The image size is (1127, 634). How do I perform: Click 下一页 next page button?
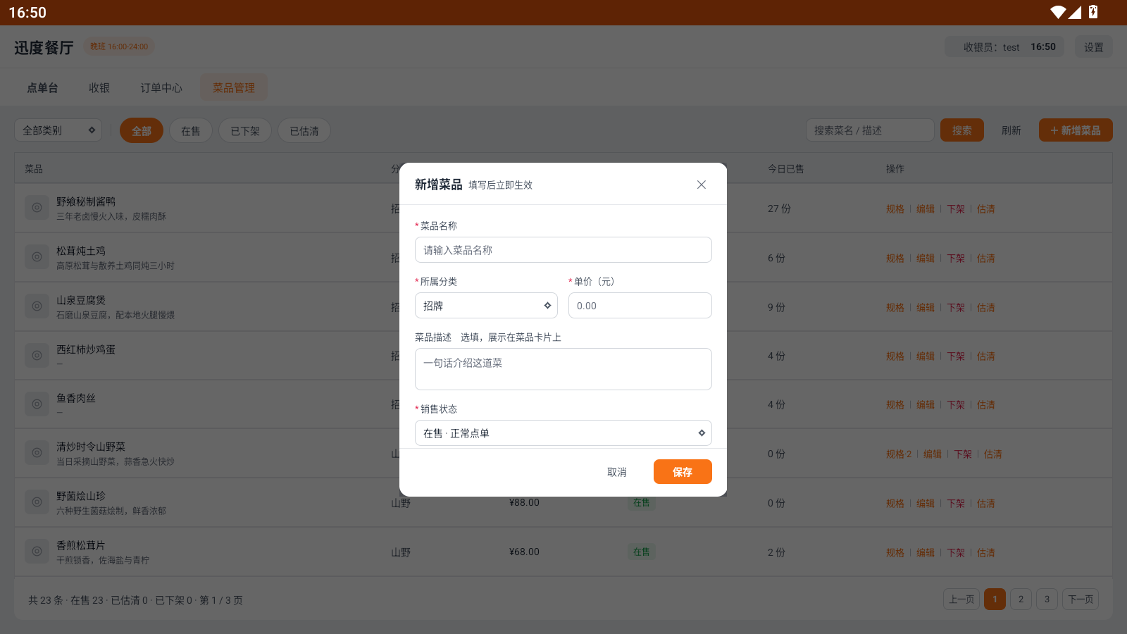click(1081, 599)
